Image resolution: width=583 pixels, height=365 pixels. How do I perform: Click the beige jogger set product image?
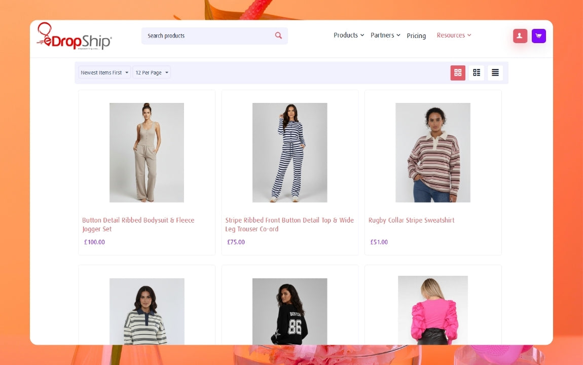tap(147, 153)
